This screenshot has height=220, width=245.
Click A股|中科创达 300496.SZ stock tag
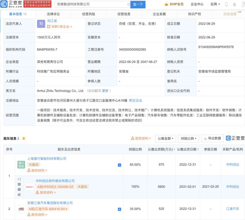click(55, 187)
